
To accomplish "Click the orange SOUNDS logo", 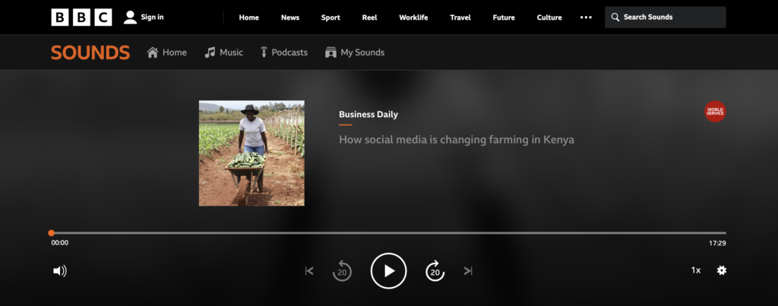I will pyautogui.click(x=90, y=52).
